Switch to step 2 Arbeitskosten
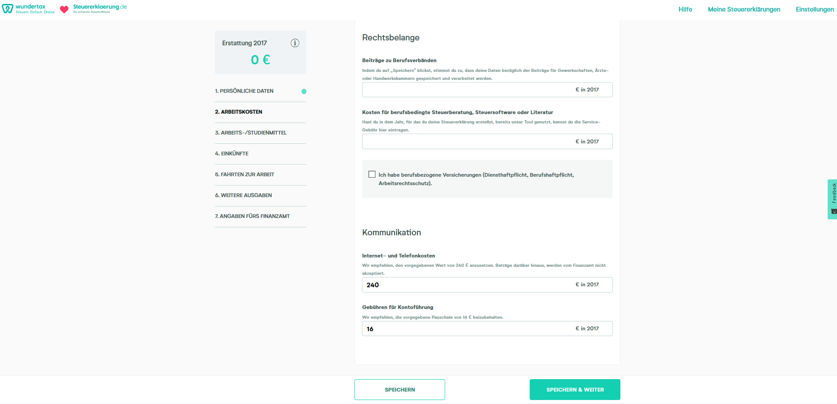Screen dimensions: 837x404 tap(239, 112)
